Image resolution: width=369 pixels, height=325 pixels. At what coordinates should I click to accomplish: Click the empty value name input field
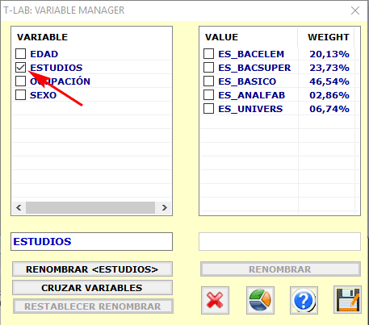pos(279,241)
